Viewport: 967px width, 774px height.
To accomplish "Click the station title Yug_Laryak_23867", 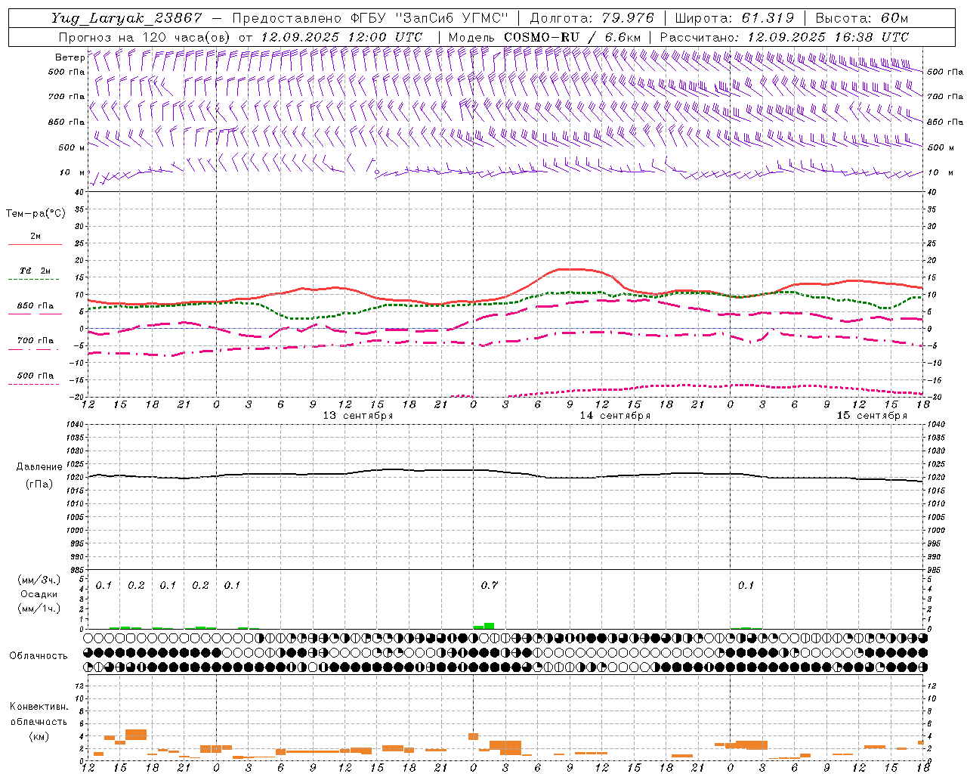I will 127,18.
